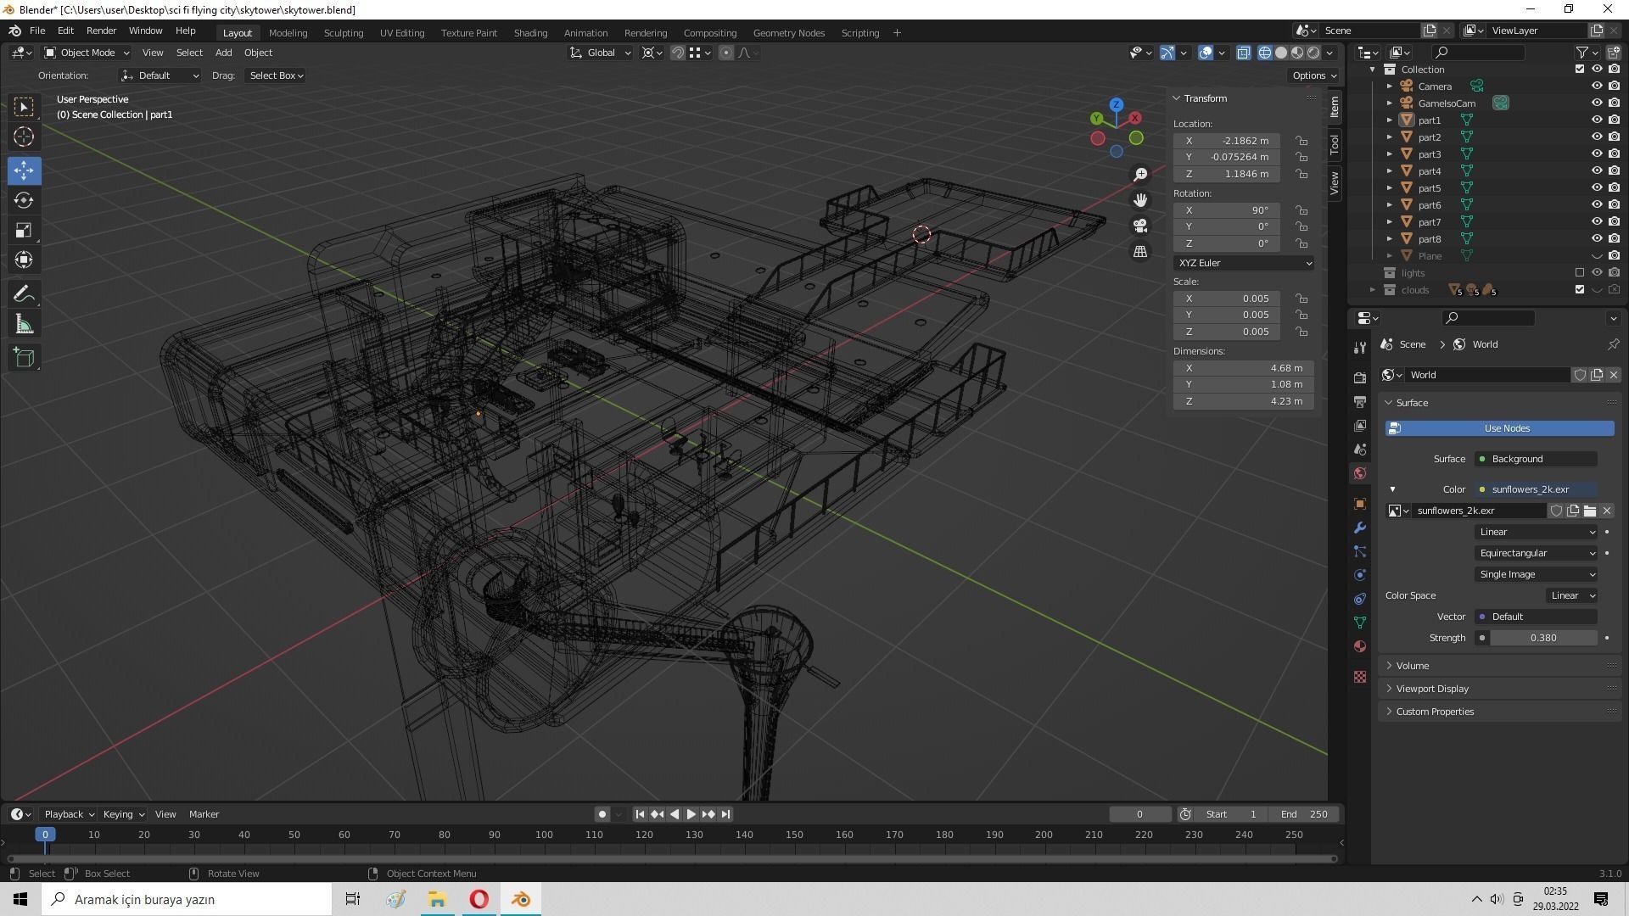This screenshot has height=916, width=1629.
Task: Toggle lock for Scale Z
Action: pyautogui.click(x=1301, y=332)
